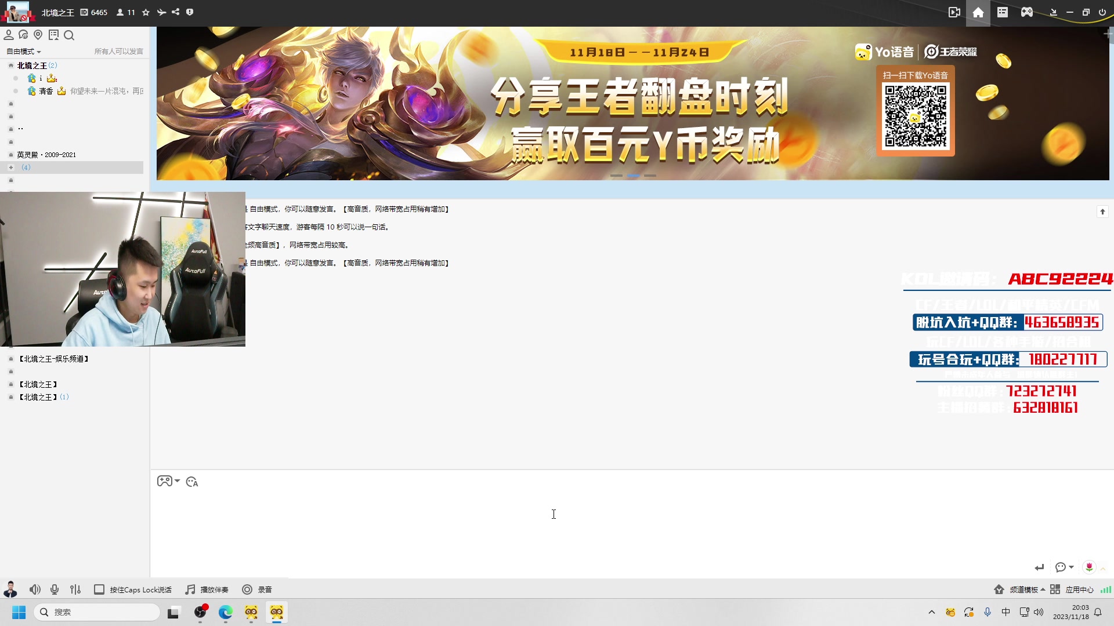Open the game controller icon in top bar
This screenshot has width=1114, height=626.
point(1027,12)
